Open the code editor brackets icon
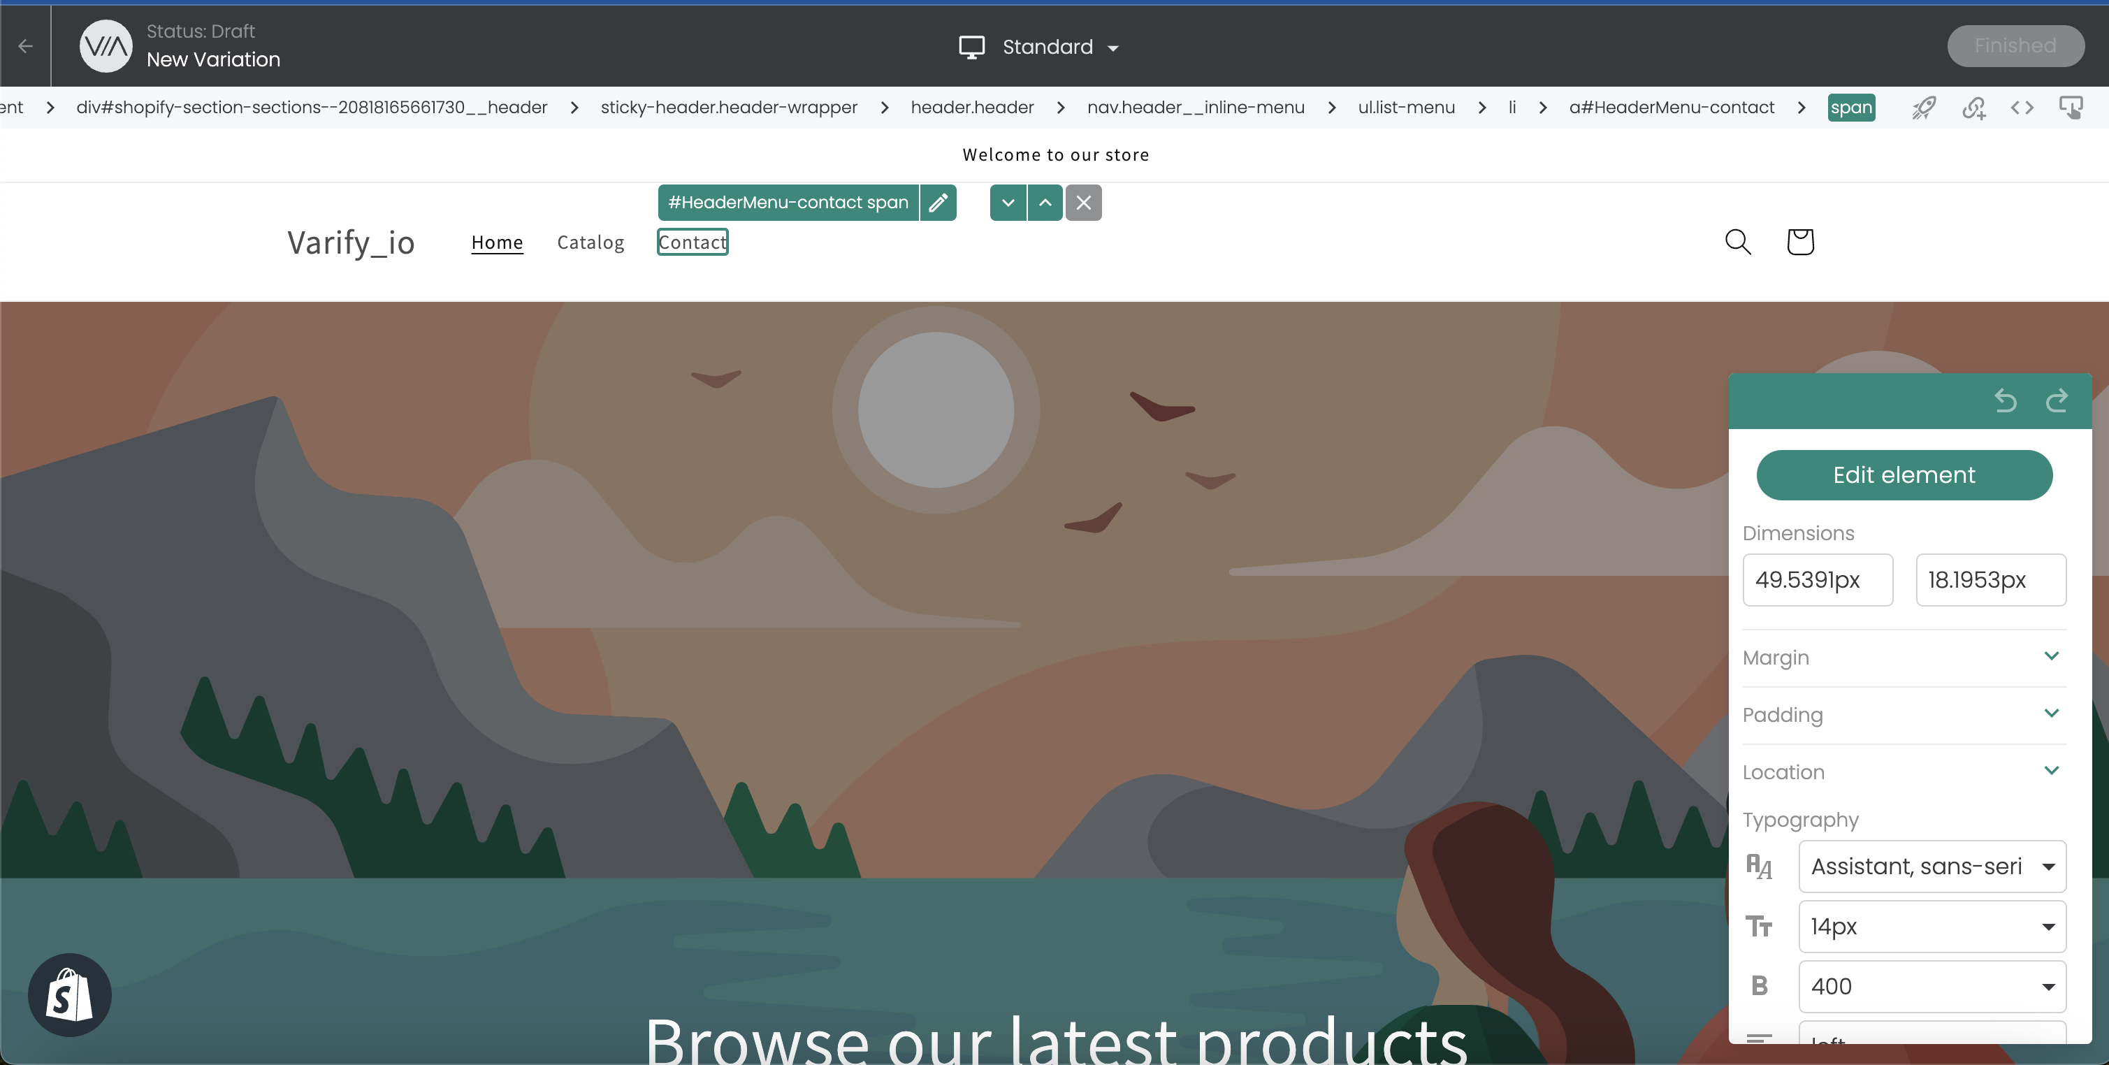2109x1065 pixels. pyautogui.click(x=2022, y=107)
